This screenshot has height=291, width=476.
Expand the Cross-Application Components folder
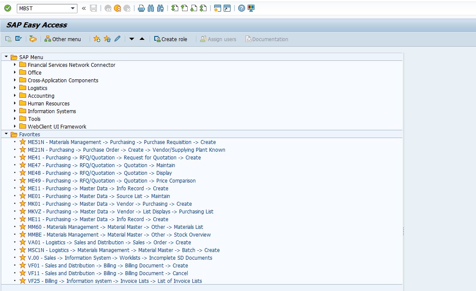15,80
